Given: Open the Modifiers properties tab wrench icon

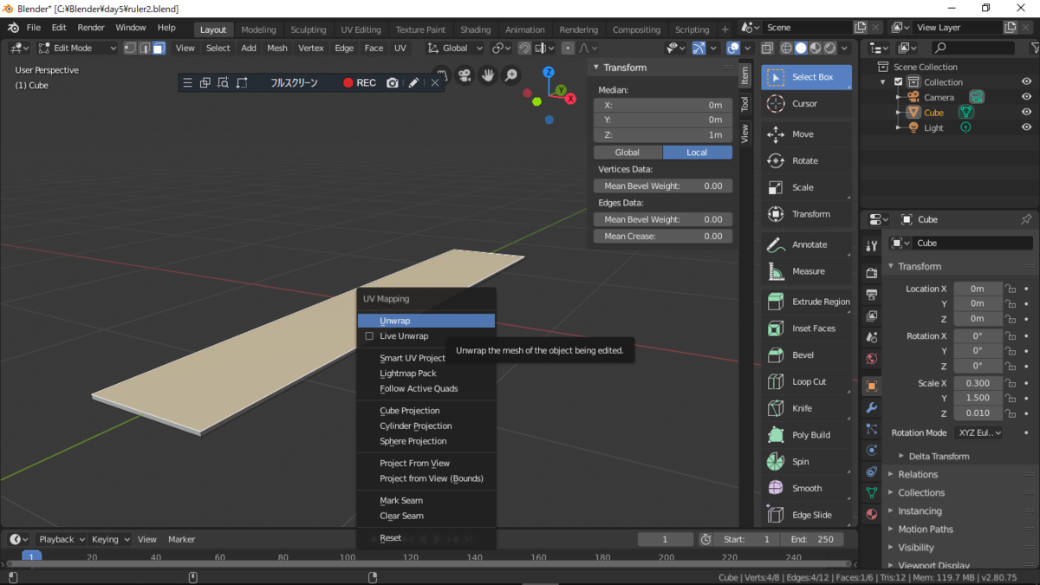Looking at the screenshot, I should pyautogui.click(x=872, y=407).
